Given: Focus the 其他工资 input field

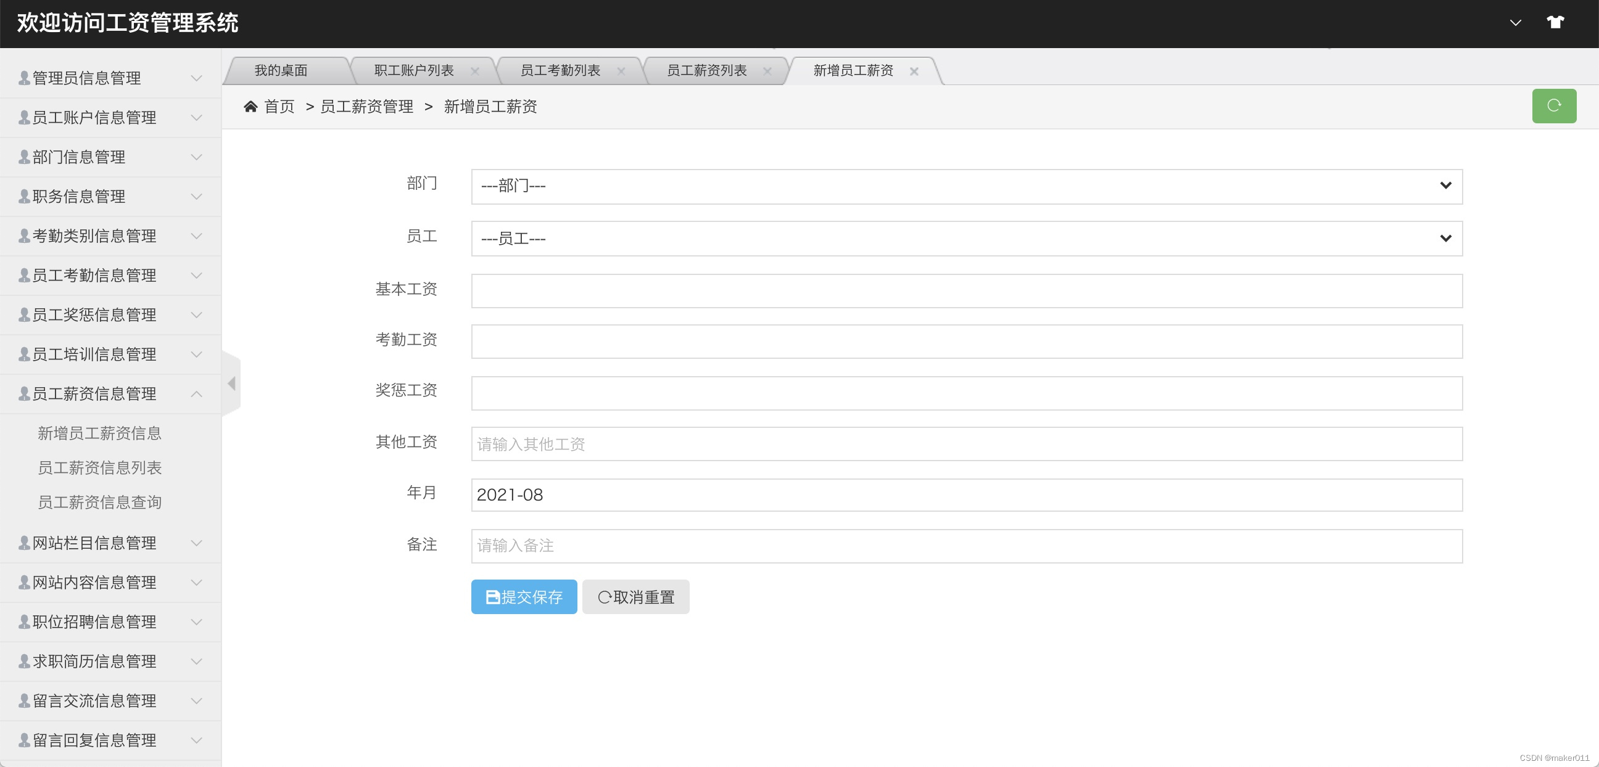Looking at the screenshot, I should coord(966,444).
